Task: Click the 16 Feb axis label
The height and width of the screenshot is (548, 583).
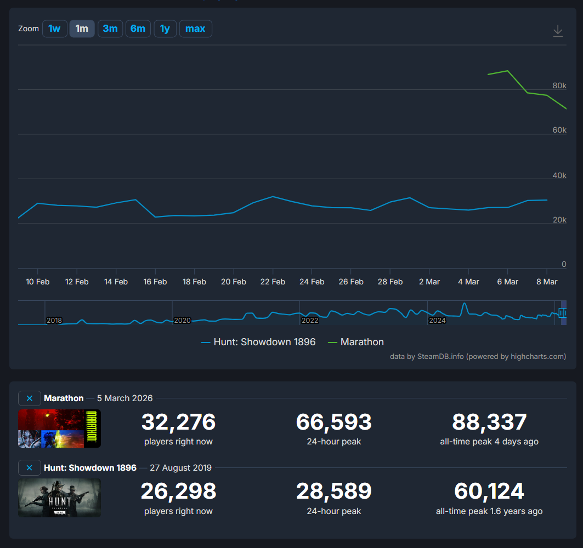Action: pos(155,282)
